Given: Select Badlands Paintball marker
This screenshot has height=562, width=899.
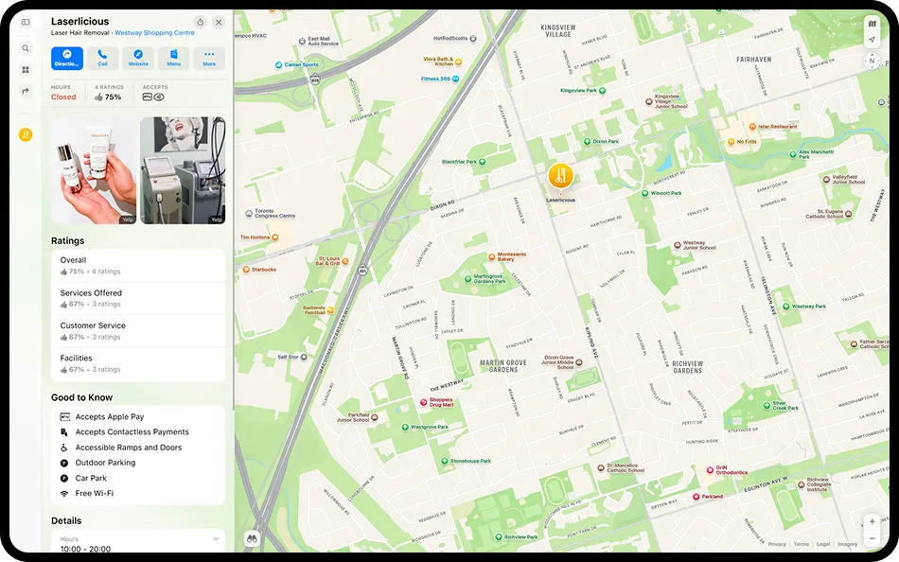Looking at the screenshot, I should 330,310.
